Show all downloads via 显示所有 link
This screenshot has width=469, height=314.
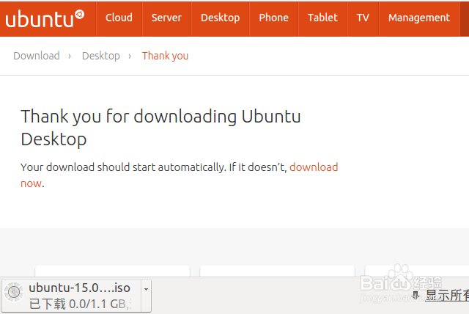447,296
